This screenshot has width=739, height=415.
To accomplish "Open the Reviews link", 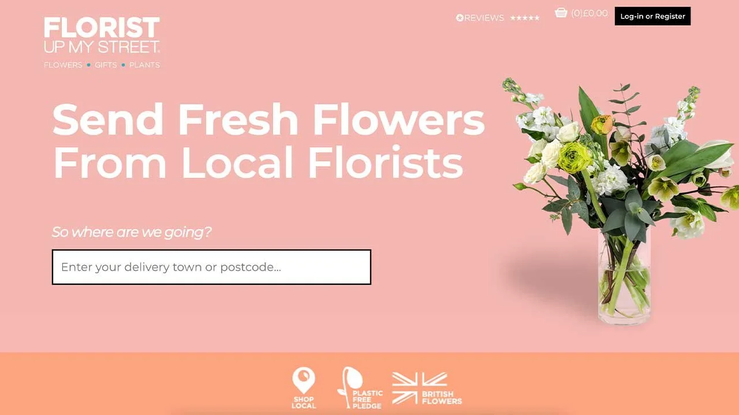I will point(480,18).
